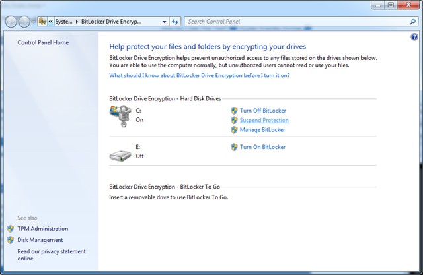Click the shield icon beside Turn Off BitLocker
The image size is (423, 275).
coord(234,111)
